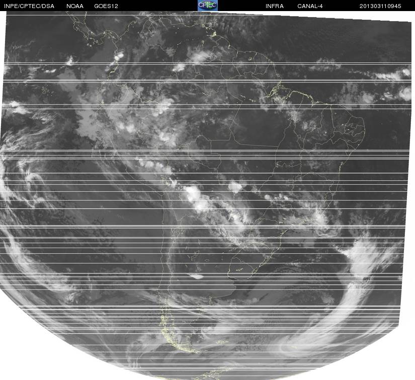Click the INFRA label in the header

[275, 6]
